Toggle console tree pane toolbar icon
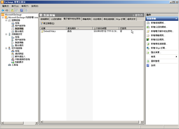 tap(17, 11)
